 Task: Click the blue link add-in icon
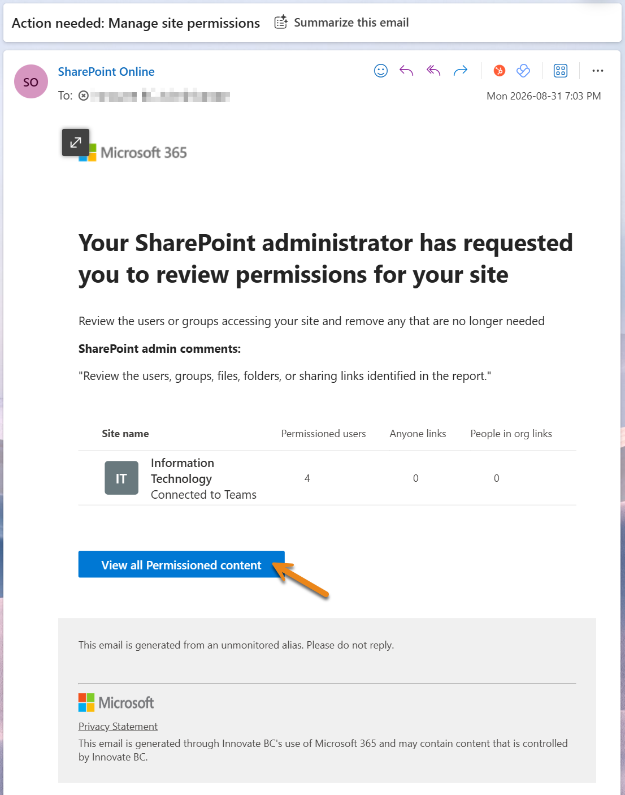523,71
